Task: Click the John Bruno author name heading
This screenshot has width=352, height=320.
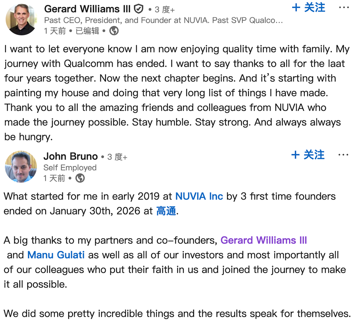Action: click(x=70, y=156)
